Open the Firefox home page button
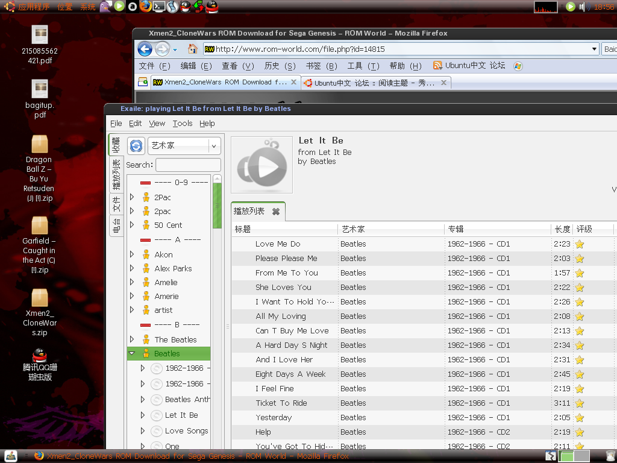 coord(192,49)
